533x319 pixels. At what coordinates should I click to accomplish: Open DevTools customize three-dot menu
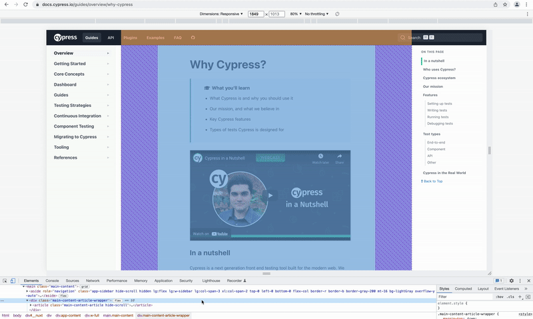click(x=520, y=280)
